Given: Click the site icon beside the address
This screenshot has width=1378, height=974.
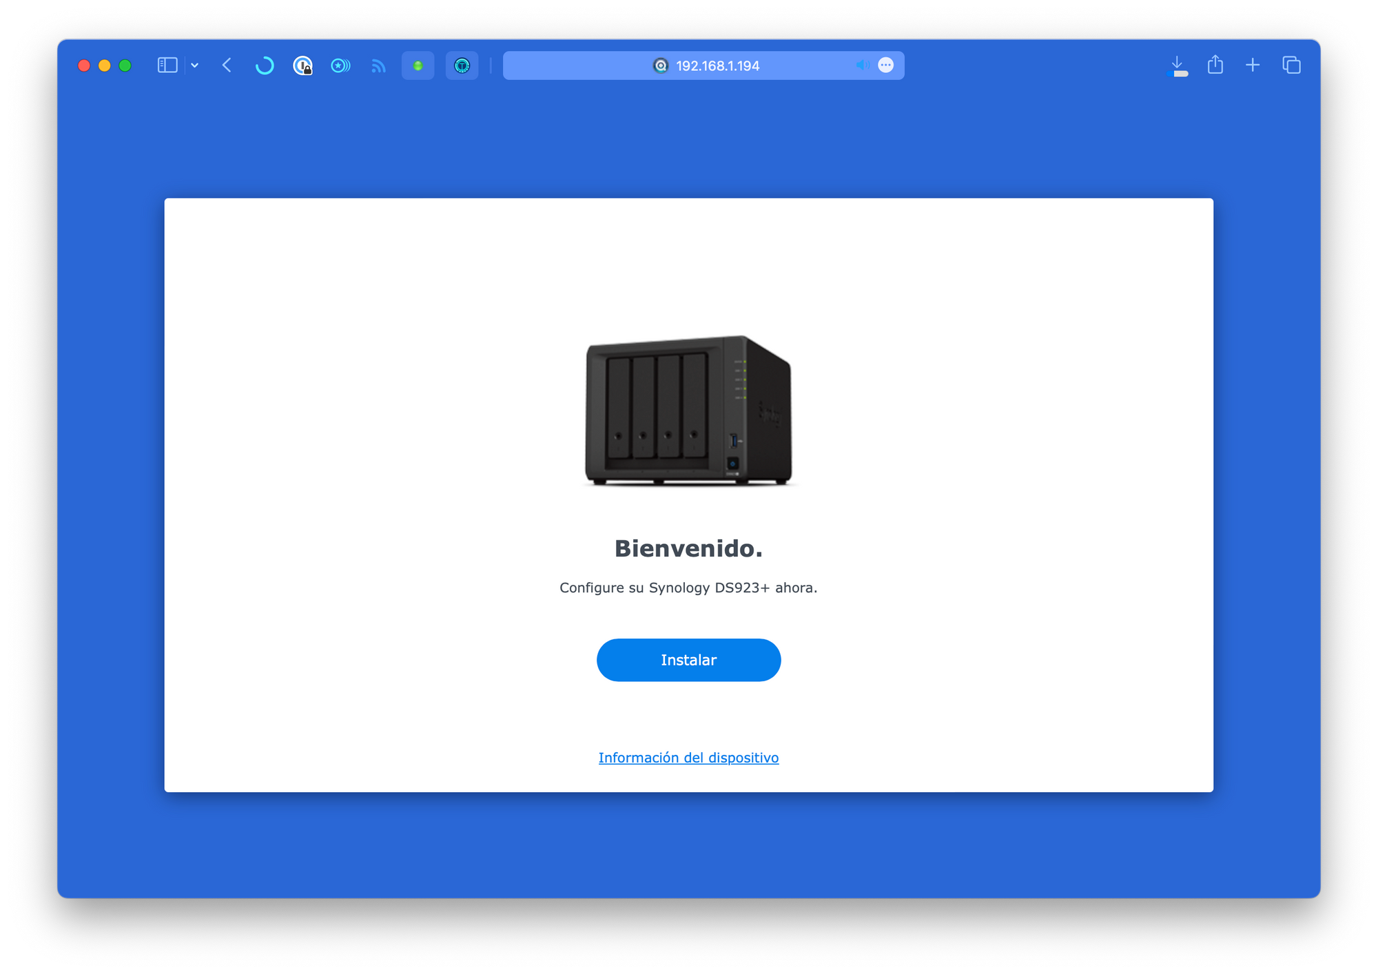Looking at the screenshot, I should (x=660, y=65).
